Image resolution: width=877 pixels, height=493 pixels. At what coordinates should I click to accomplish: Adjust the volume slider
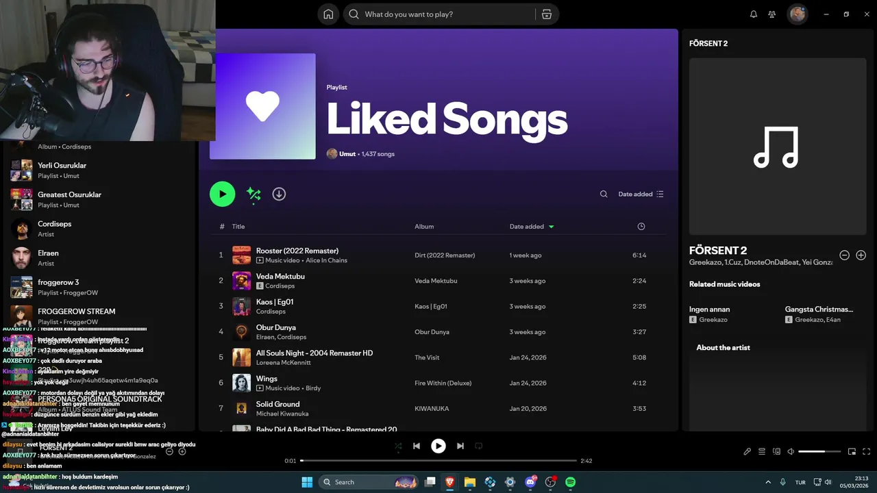[820, 451]
